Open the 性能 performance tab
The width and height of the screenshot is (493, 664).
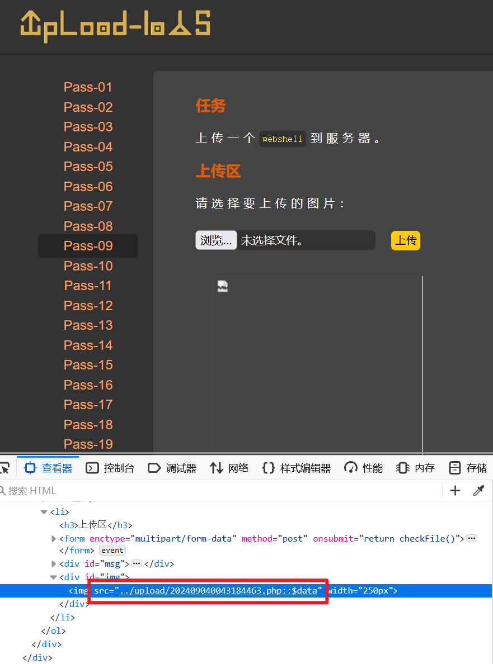(363, 468)
